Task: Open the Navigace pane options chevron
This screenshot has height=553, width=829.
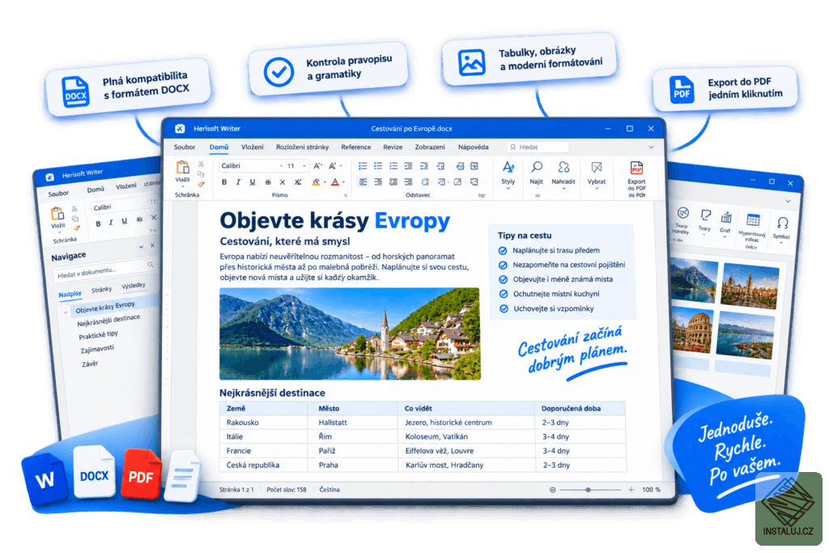Action: click(141, 247)
